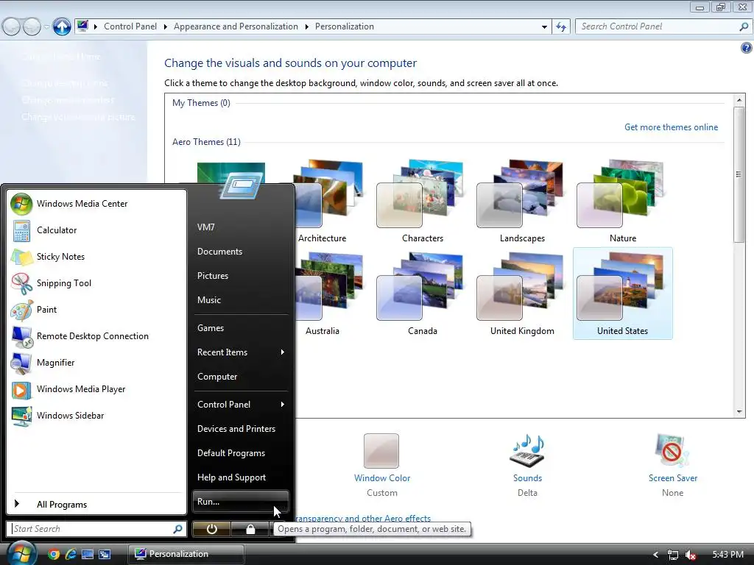Image resolution: width=754 pixels, height=565 pixels.
Task: Open Devices and Printers
Action: coord(236,429)
